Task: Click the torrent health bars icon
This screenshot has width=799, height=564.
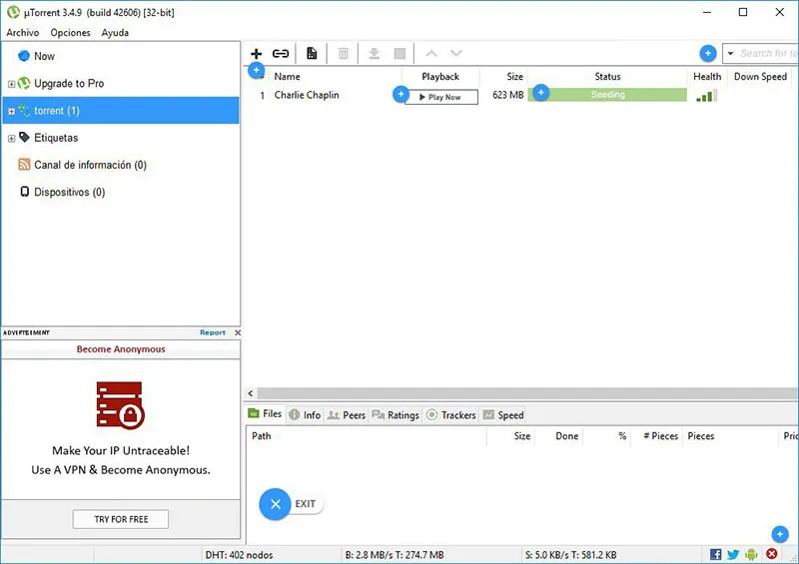Action: [707, 95]
